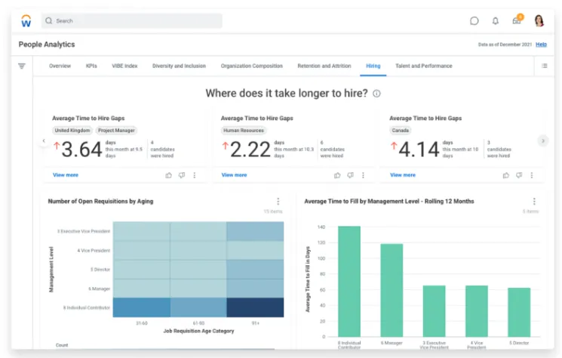Open the notifications bell icon
The image size is (562, 358).
[496, 21]
